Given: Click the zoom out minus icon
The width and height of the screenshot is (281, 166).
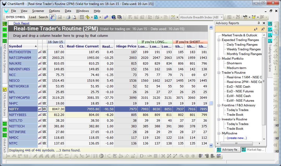Looking at the screenshot, I should coord(187,156).
